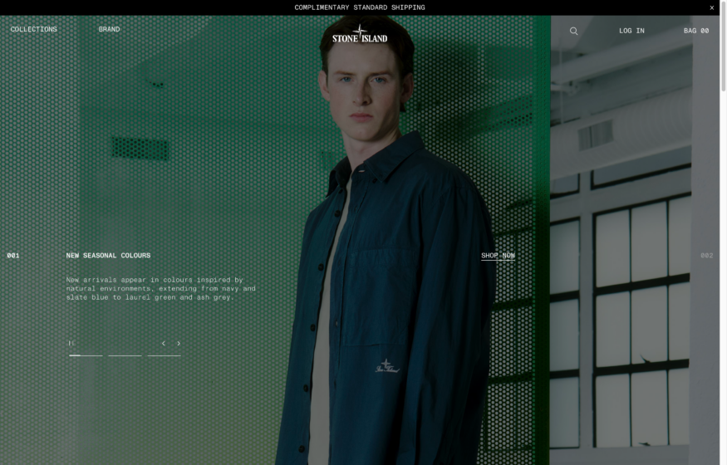Click the New Seasonal Colours heading
This screenshot has width=727, height=465.
108,256
